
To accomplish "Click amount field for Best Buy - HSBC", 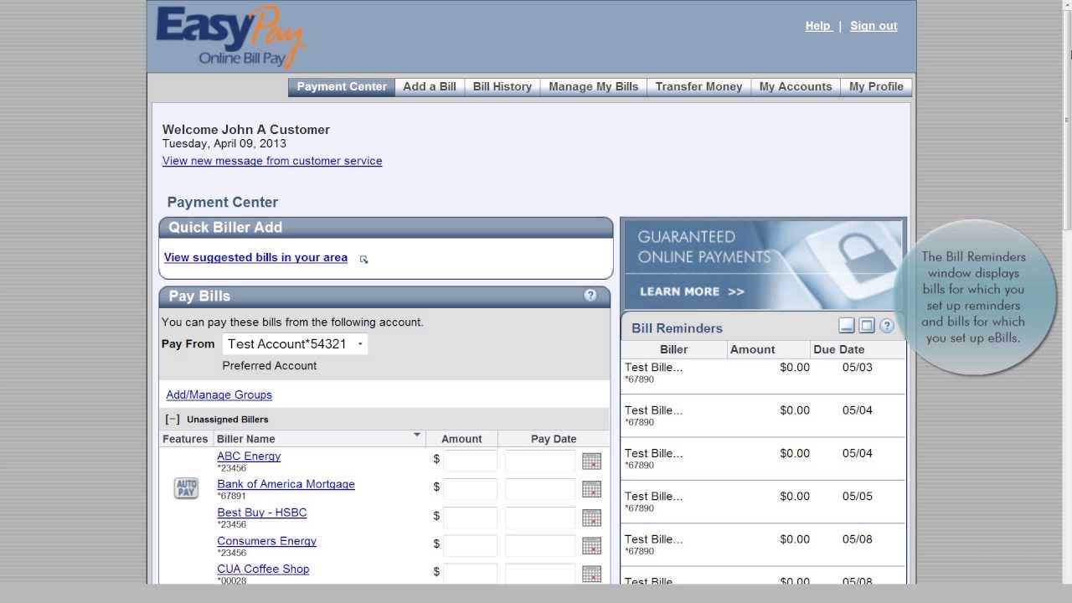I will click(x=470, y=518).
